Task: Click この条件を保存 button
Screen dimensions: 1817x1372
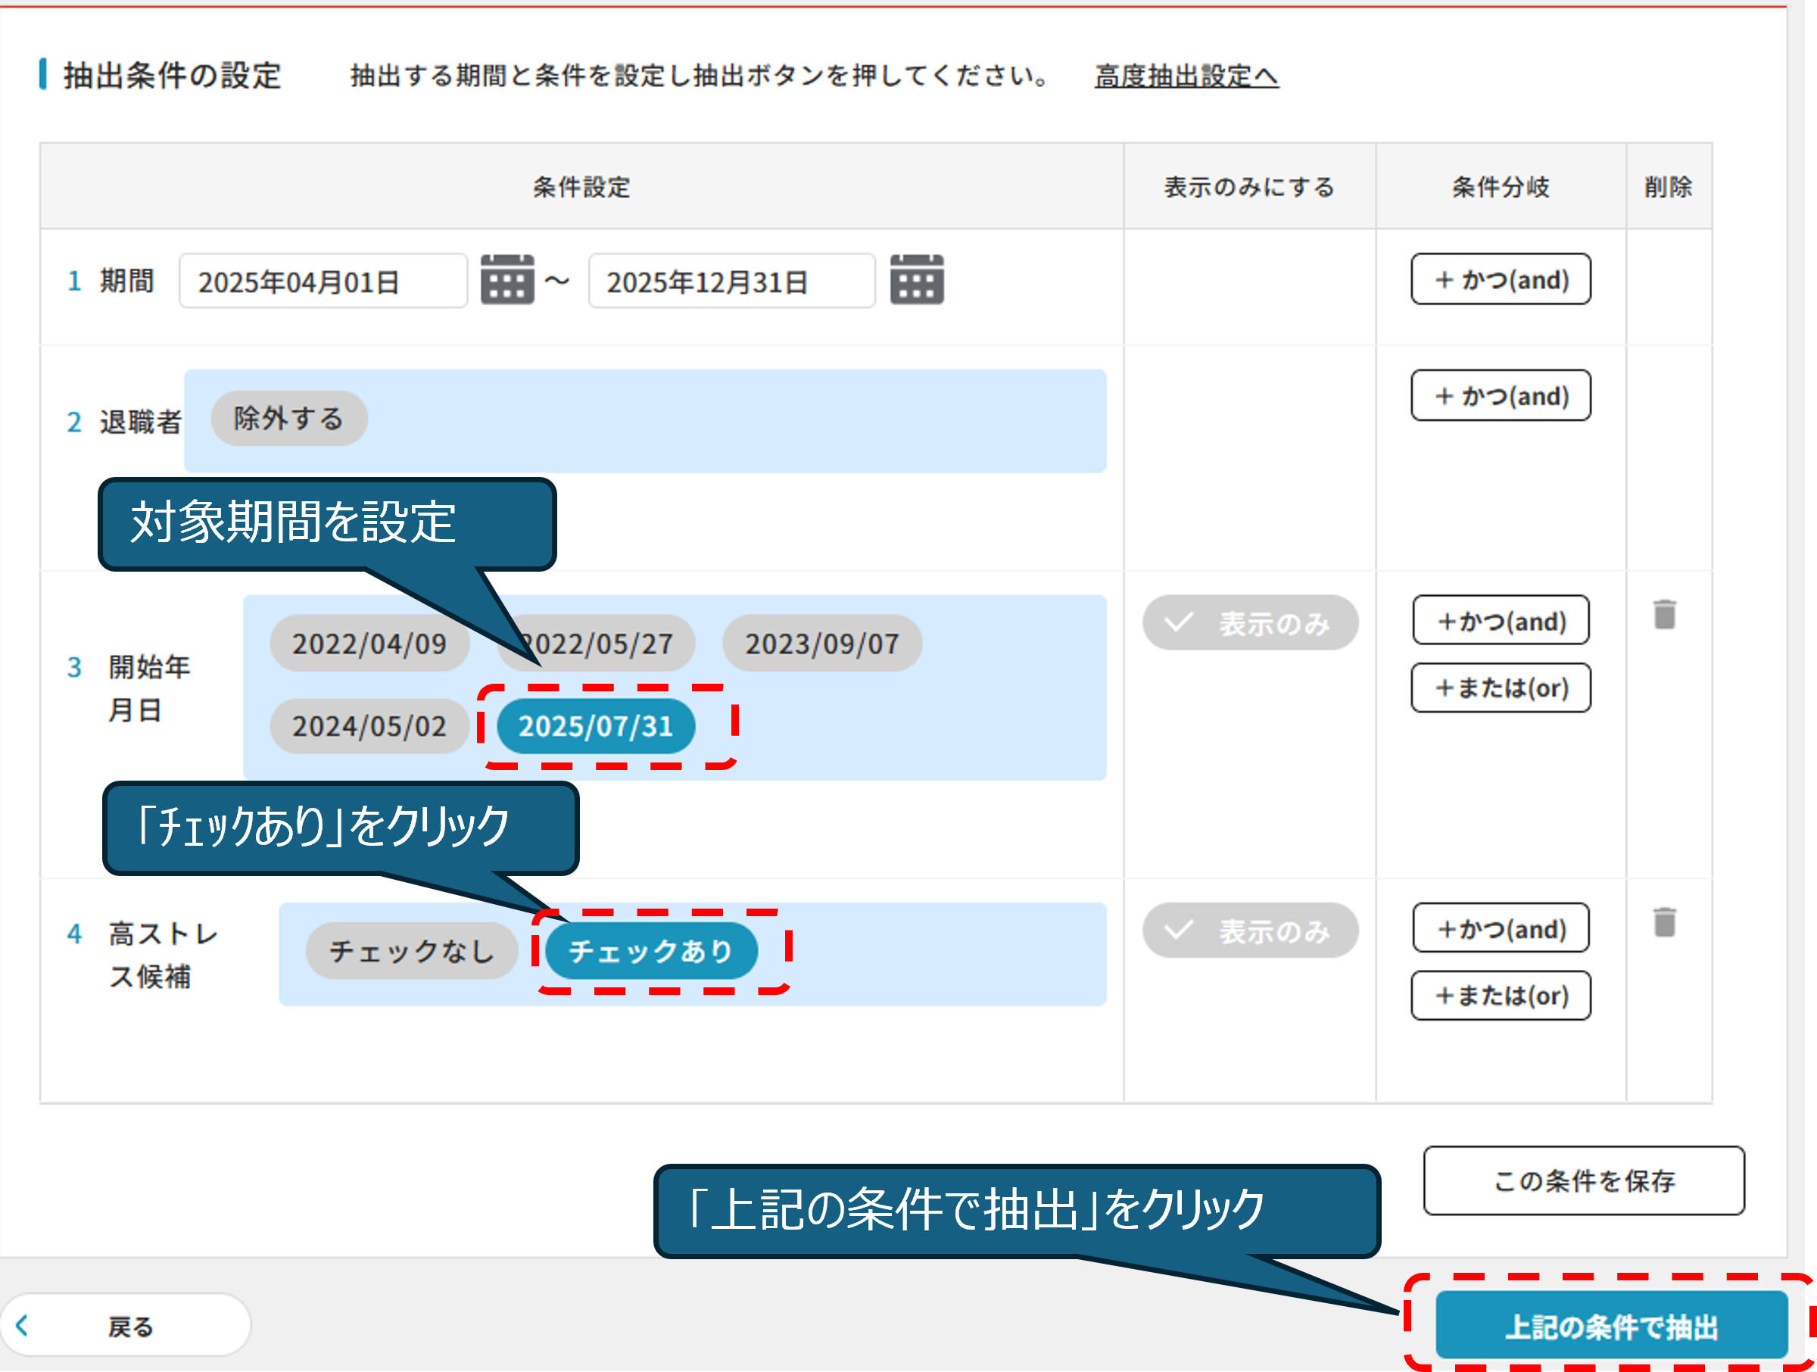Action: [1583, 1180]
